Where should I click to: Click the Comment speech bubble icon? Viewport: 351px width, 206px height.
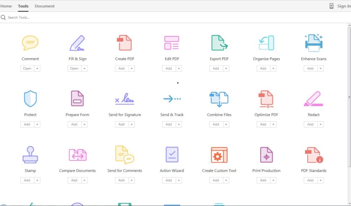point(30,43)
